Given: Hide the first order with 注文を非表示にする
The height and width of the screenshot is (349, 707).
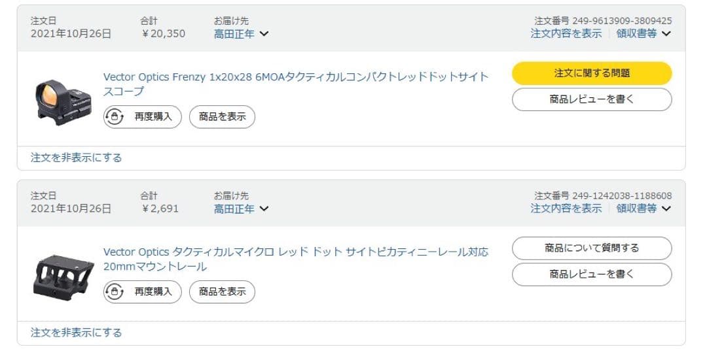Looking at the screenshot, I should 76,158.
